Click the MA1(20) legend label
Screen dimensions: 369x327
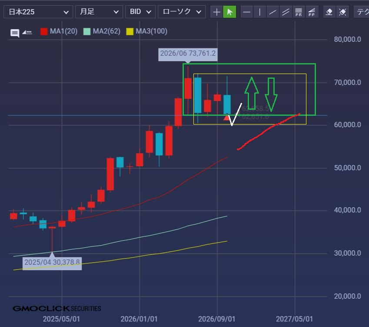coord(63,31)
